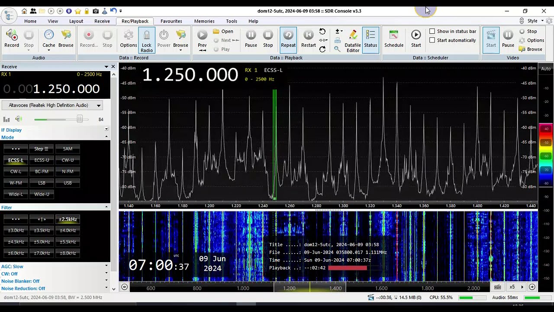Select ±5.0kHz filter width
Viewport: 554px width, 312px height.
pos(42,242)
